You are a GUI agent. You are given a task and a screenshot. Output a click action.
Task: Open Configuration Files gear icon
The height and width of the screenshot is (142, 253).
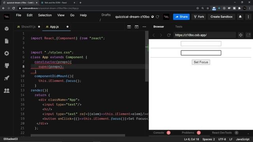click(x=7, y=53)
